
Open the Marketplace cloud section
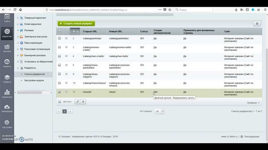[x=7, y=108]
